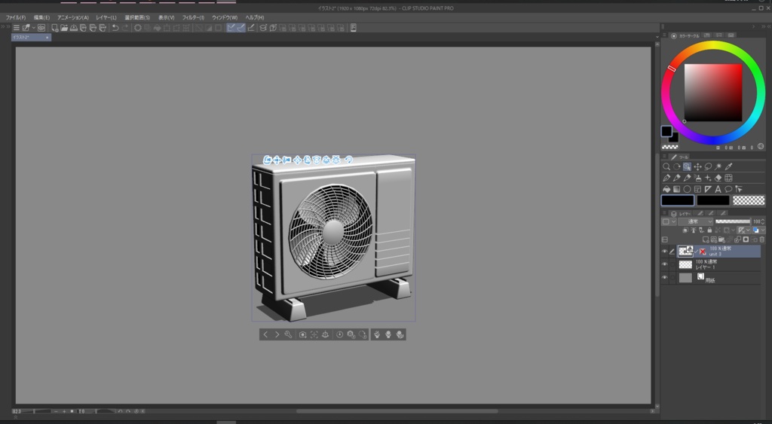Select the Eraser tool
This screenshot has width=772, height=424.
click(x=718, y=178)
